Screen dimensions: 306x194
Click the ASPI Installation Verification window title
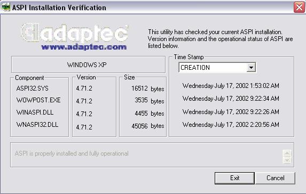click(x=59, y=7)
